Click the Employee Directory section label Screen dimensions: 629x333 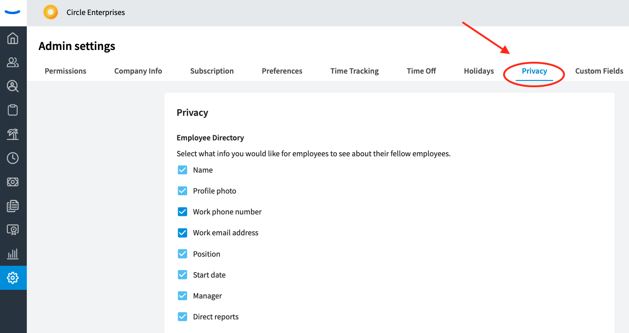point(210,138)
